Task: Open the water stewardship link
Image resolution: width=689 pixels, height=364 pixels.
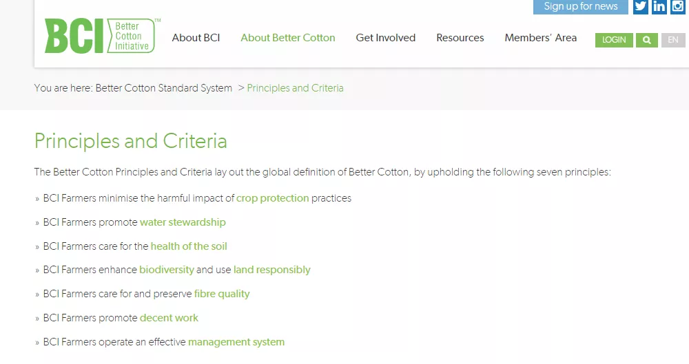Action: (x=183, y=222)
